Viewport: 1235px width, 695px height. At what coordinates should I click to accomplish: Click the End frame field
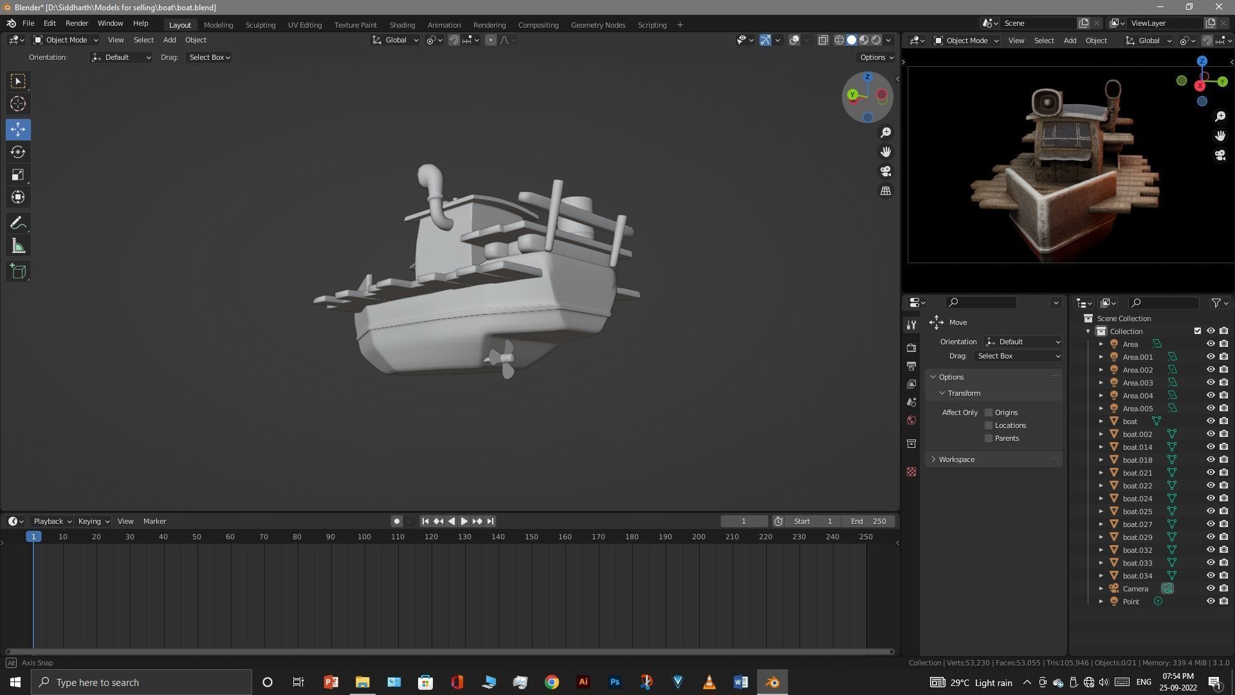868,521
